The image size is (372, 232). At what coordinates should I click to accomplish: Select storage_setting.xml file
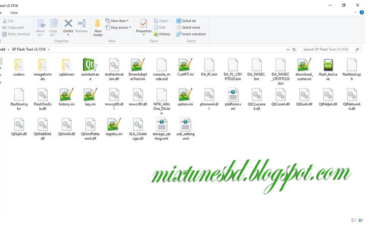click(x=162, y=129)
